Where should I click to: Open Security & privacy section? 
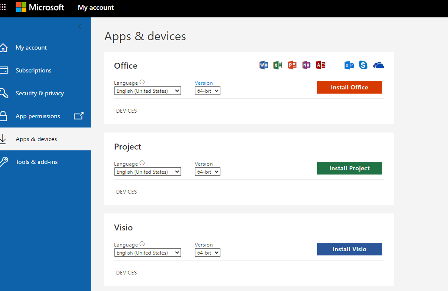pyautogui.click(x=40, y=93)
